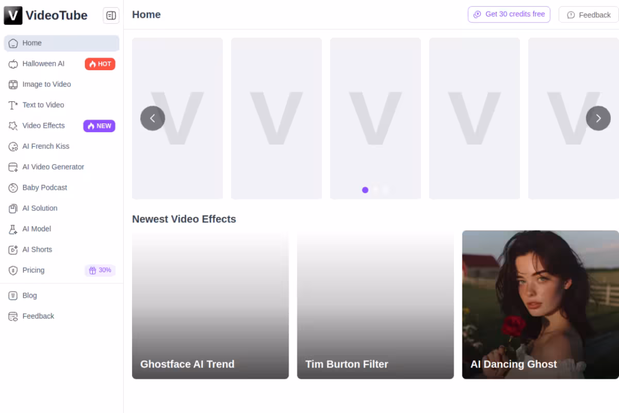Go to the Image to Video page

pyautogui.click(x=62, y=85)
